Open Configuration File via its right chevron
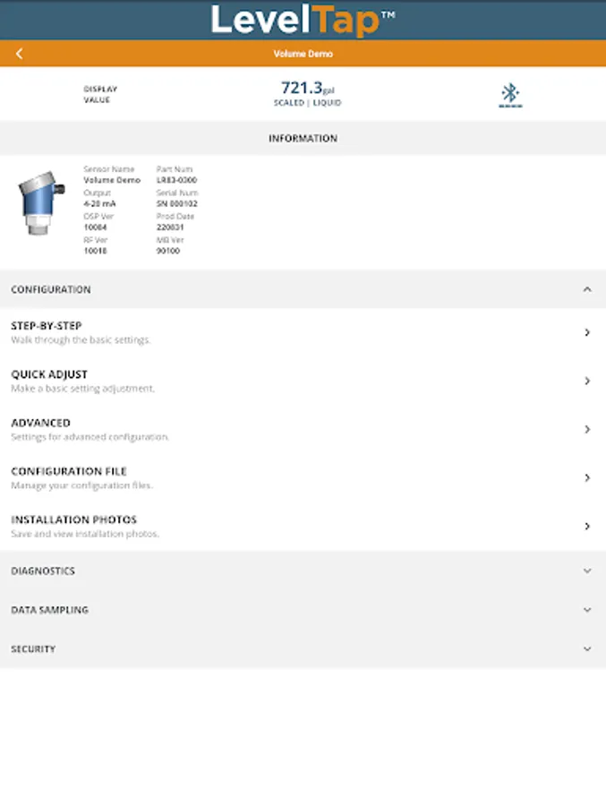Screen dimensions: 606x806 pyautogui.click(x=587, y=478)
